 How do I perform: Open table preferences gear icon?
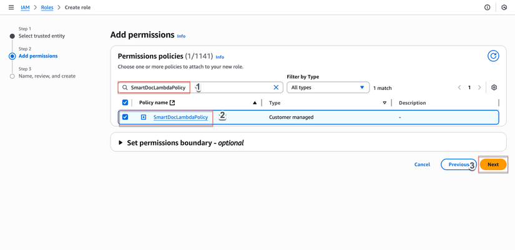[x=494, y=87]
